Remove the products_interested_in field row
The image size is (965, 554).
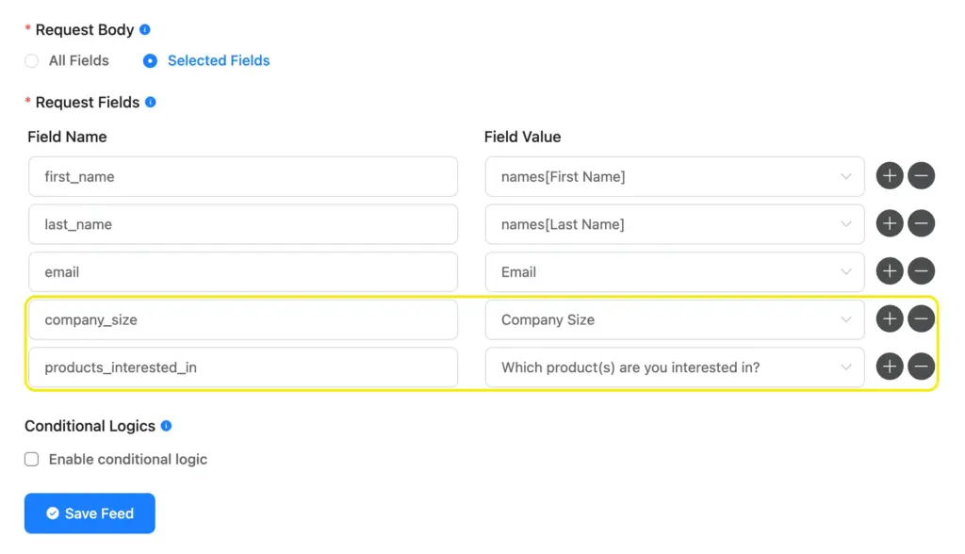pyautogui.click(x=921, y=367)
